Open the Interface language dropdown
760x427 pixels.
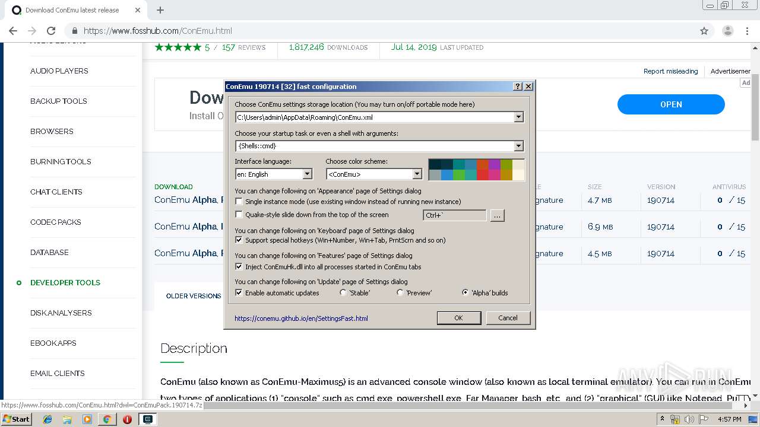point(307,174)
